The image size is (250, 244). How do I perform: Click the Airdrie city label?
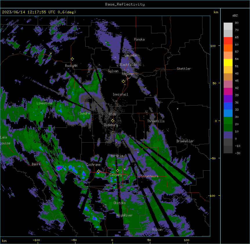117,156
